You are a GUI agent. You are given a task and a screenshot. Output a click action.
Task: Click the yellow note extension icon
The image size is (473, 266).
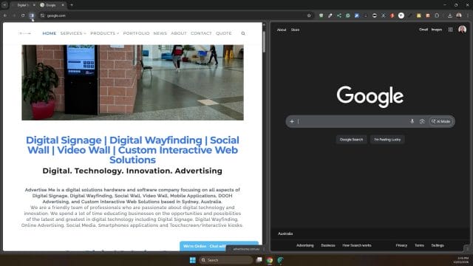click(419, 16)
